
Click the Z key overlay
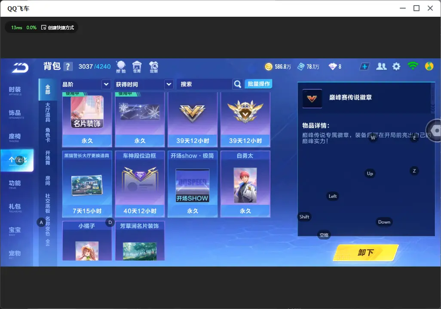click(414, 171)
